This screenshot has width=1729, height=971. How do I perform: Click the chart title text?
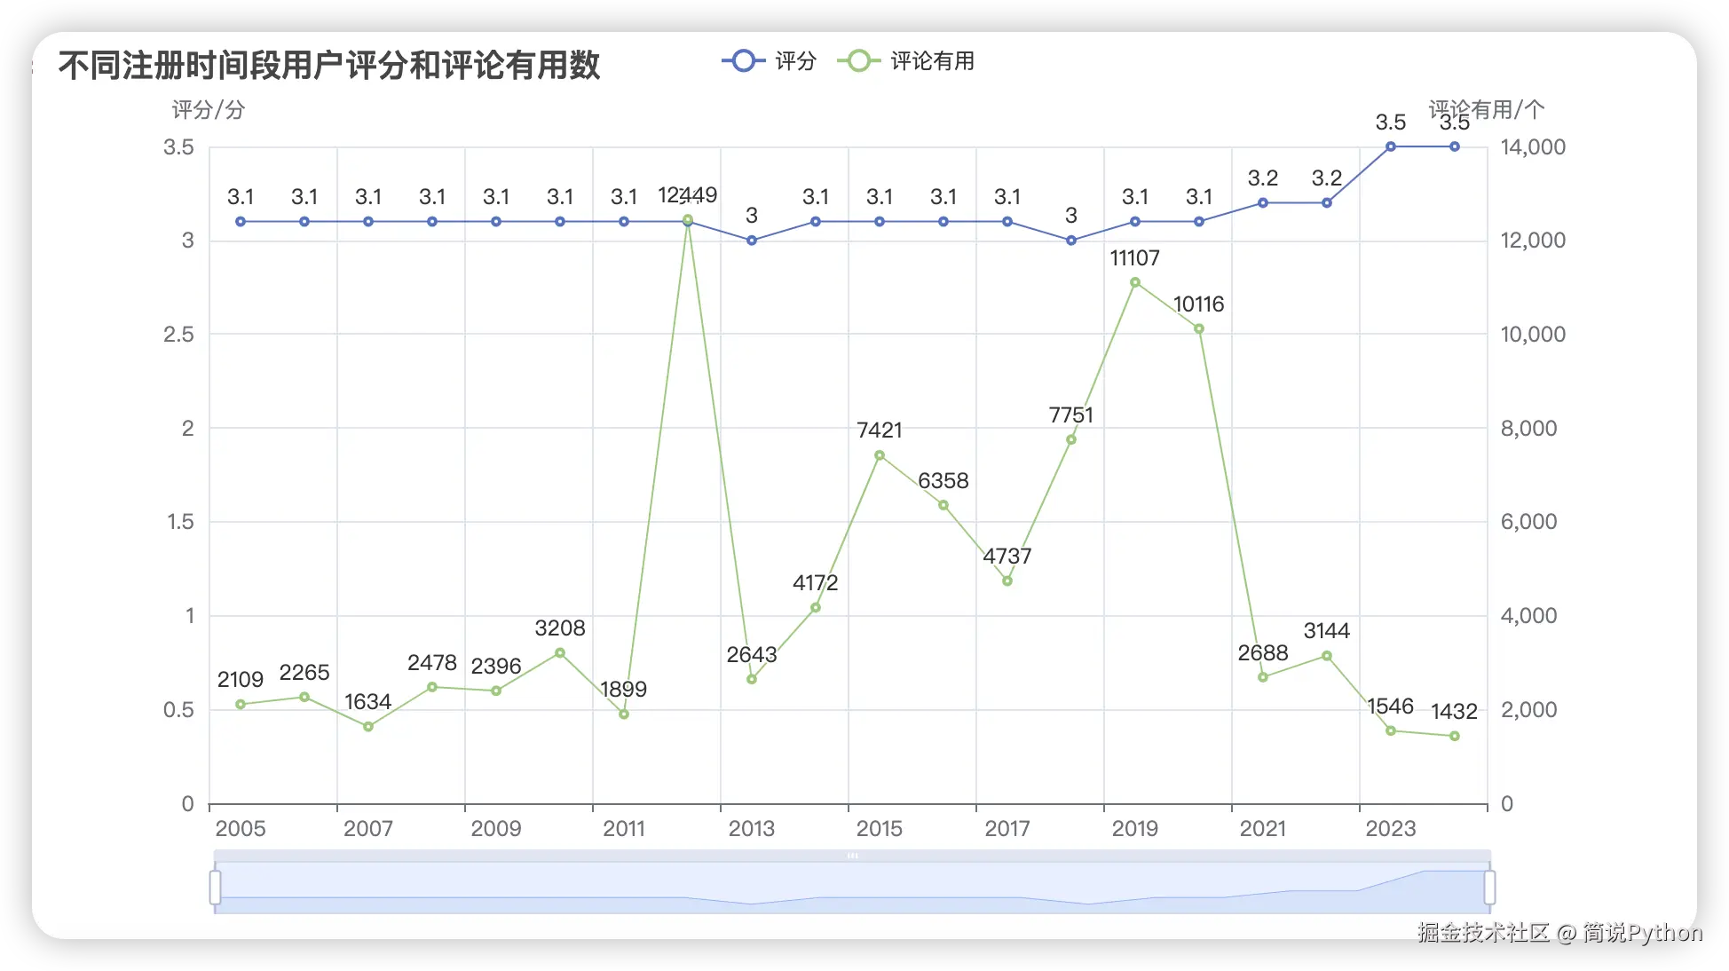pyautogui.click(x=329, y=66)
